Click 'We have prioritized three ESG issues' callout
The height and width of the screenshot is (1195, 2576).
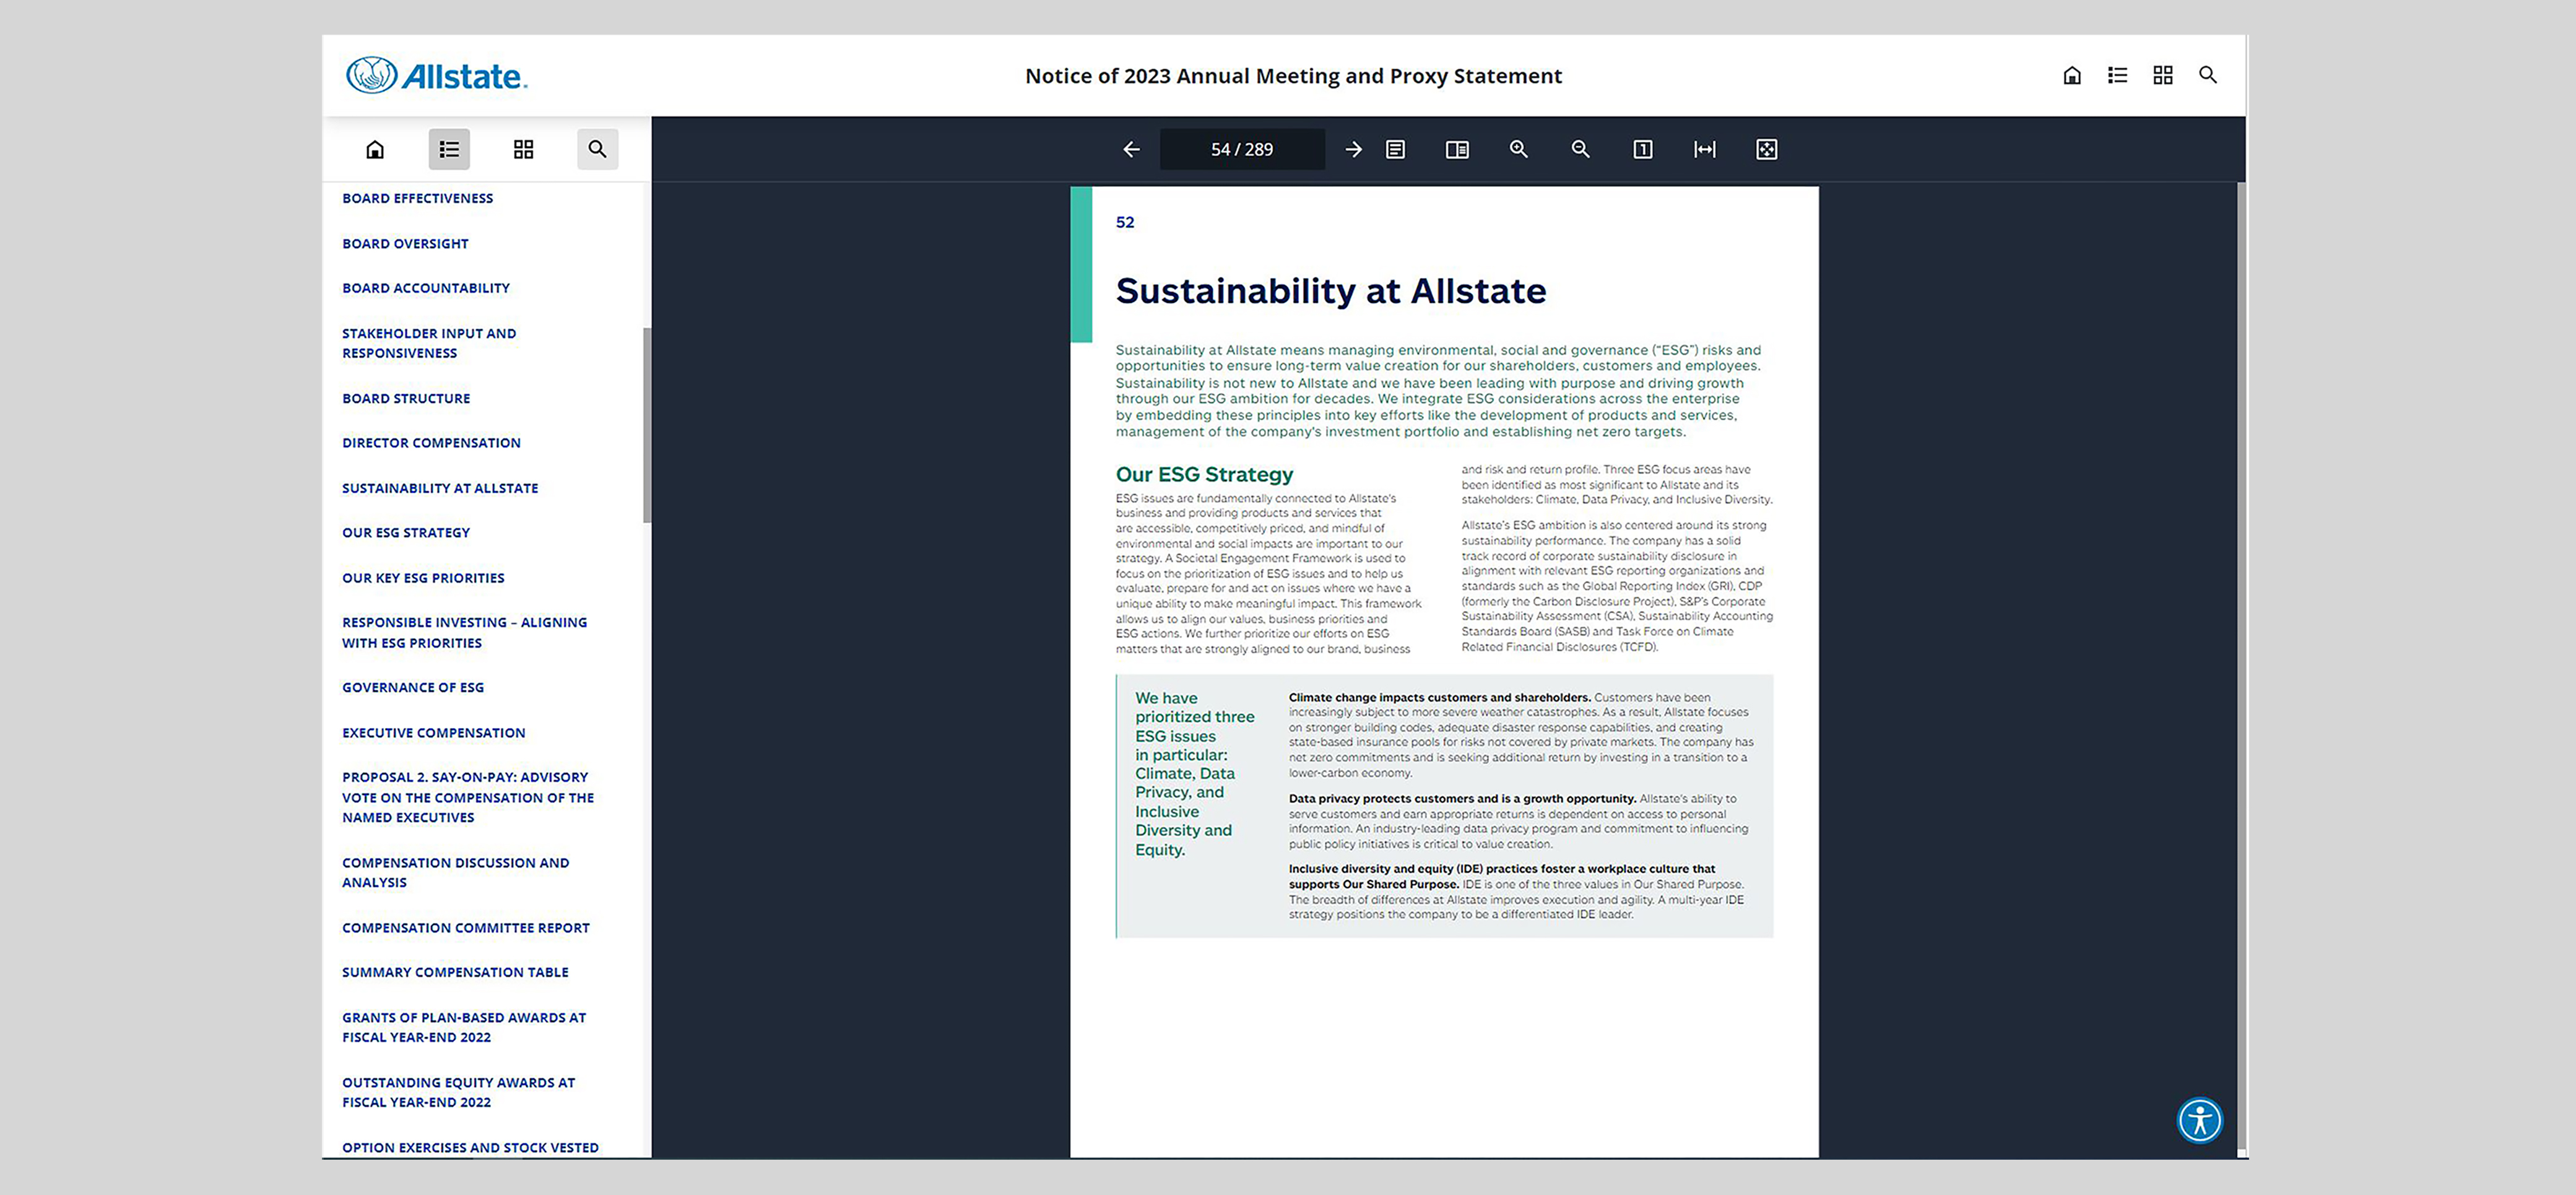coord(1194,773)
